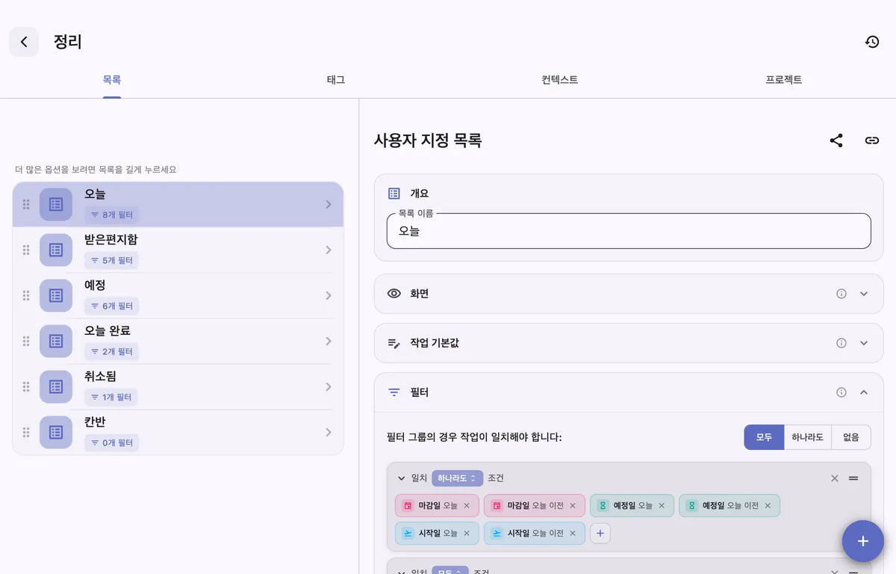Collapse the 필터 section
This screenshot has height=574, width=896.
point(864,392)
